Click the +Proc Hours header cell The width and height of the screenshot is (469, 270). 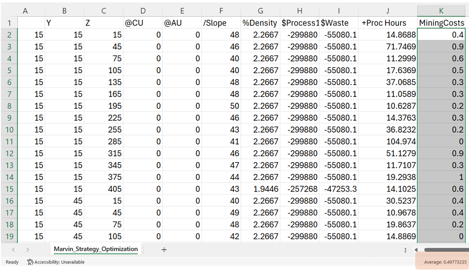pyautogui.click(x=388, y=23)
